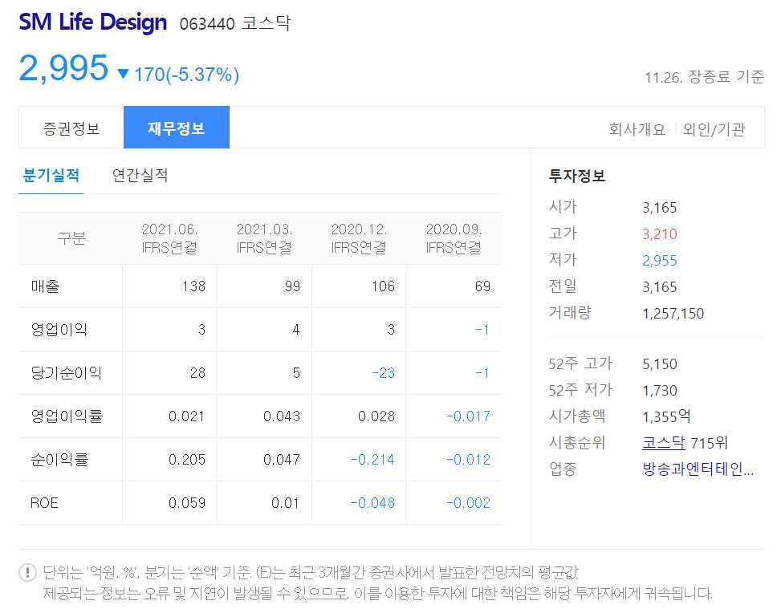The image size is (777, 609).
Task: Stay on the 재무정보 tab
Action: click(177, 127)
